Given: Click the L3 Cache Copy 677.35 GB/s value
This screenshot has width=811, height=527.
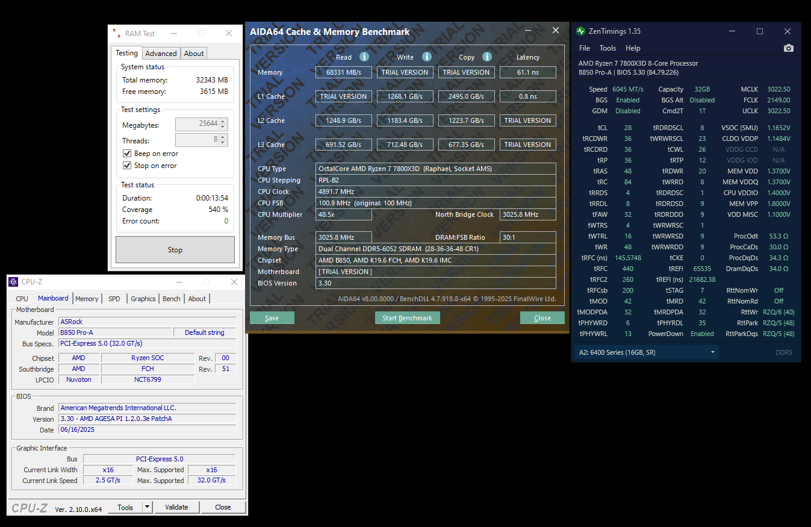Looking at the screenshot, I should click(x=467, y=145).
